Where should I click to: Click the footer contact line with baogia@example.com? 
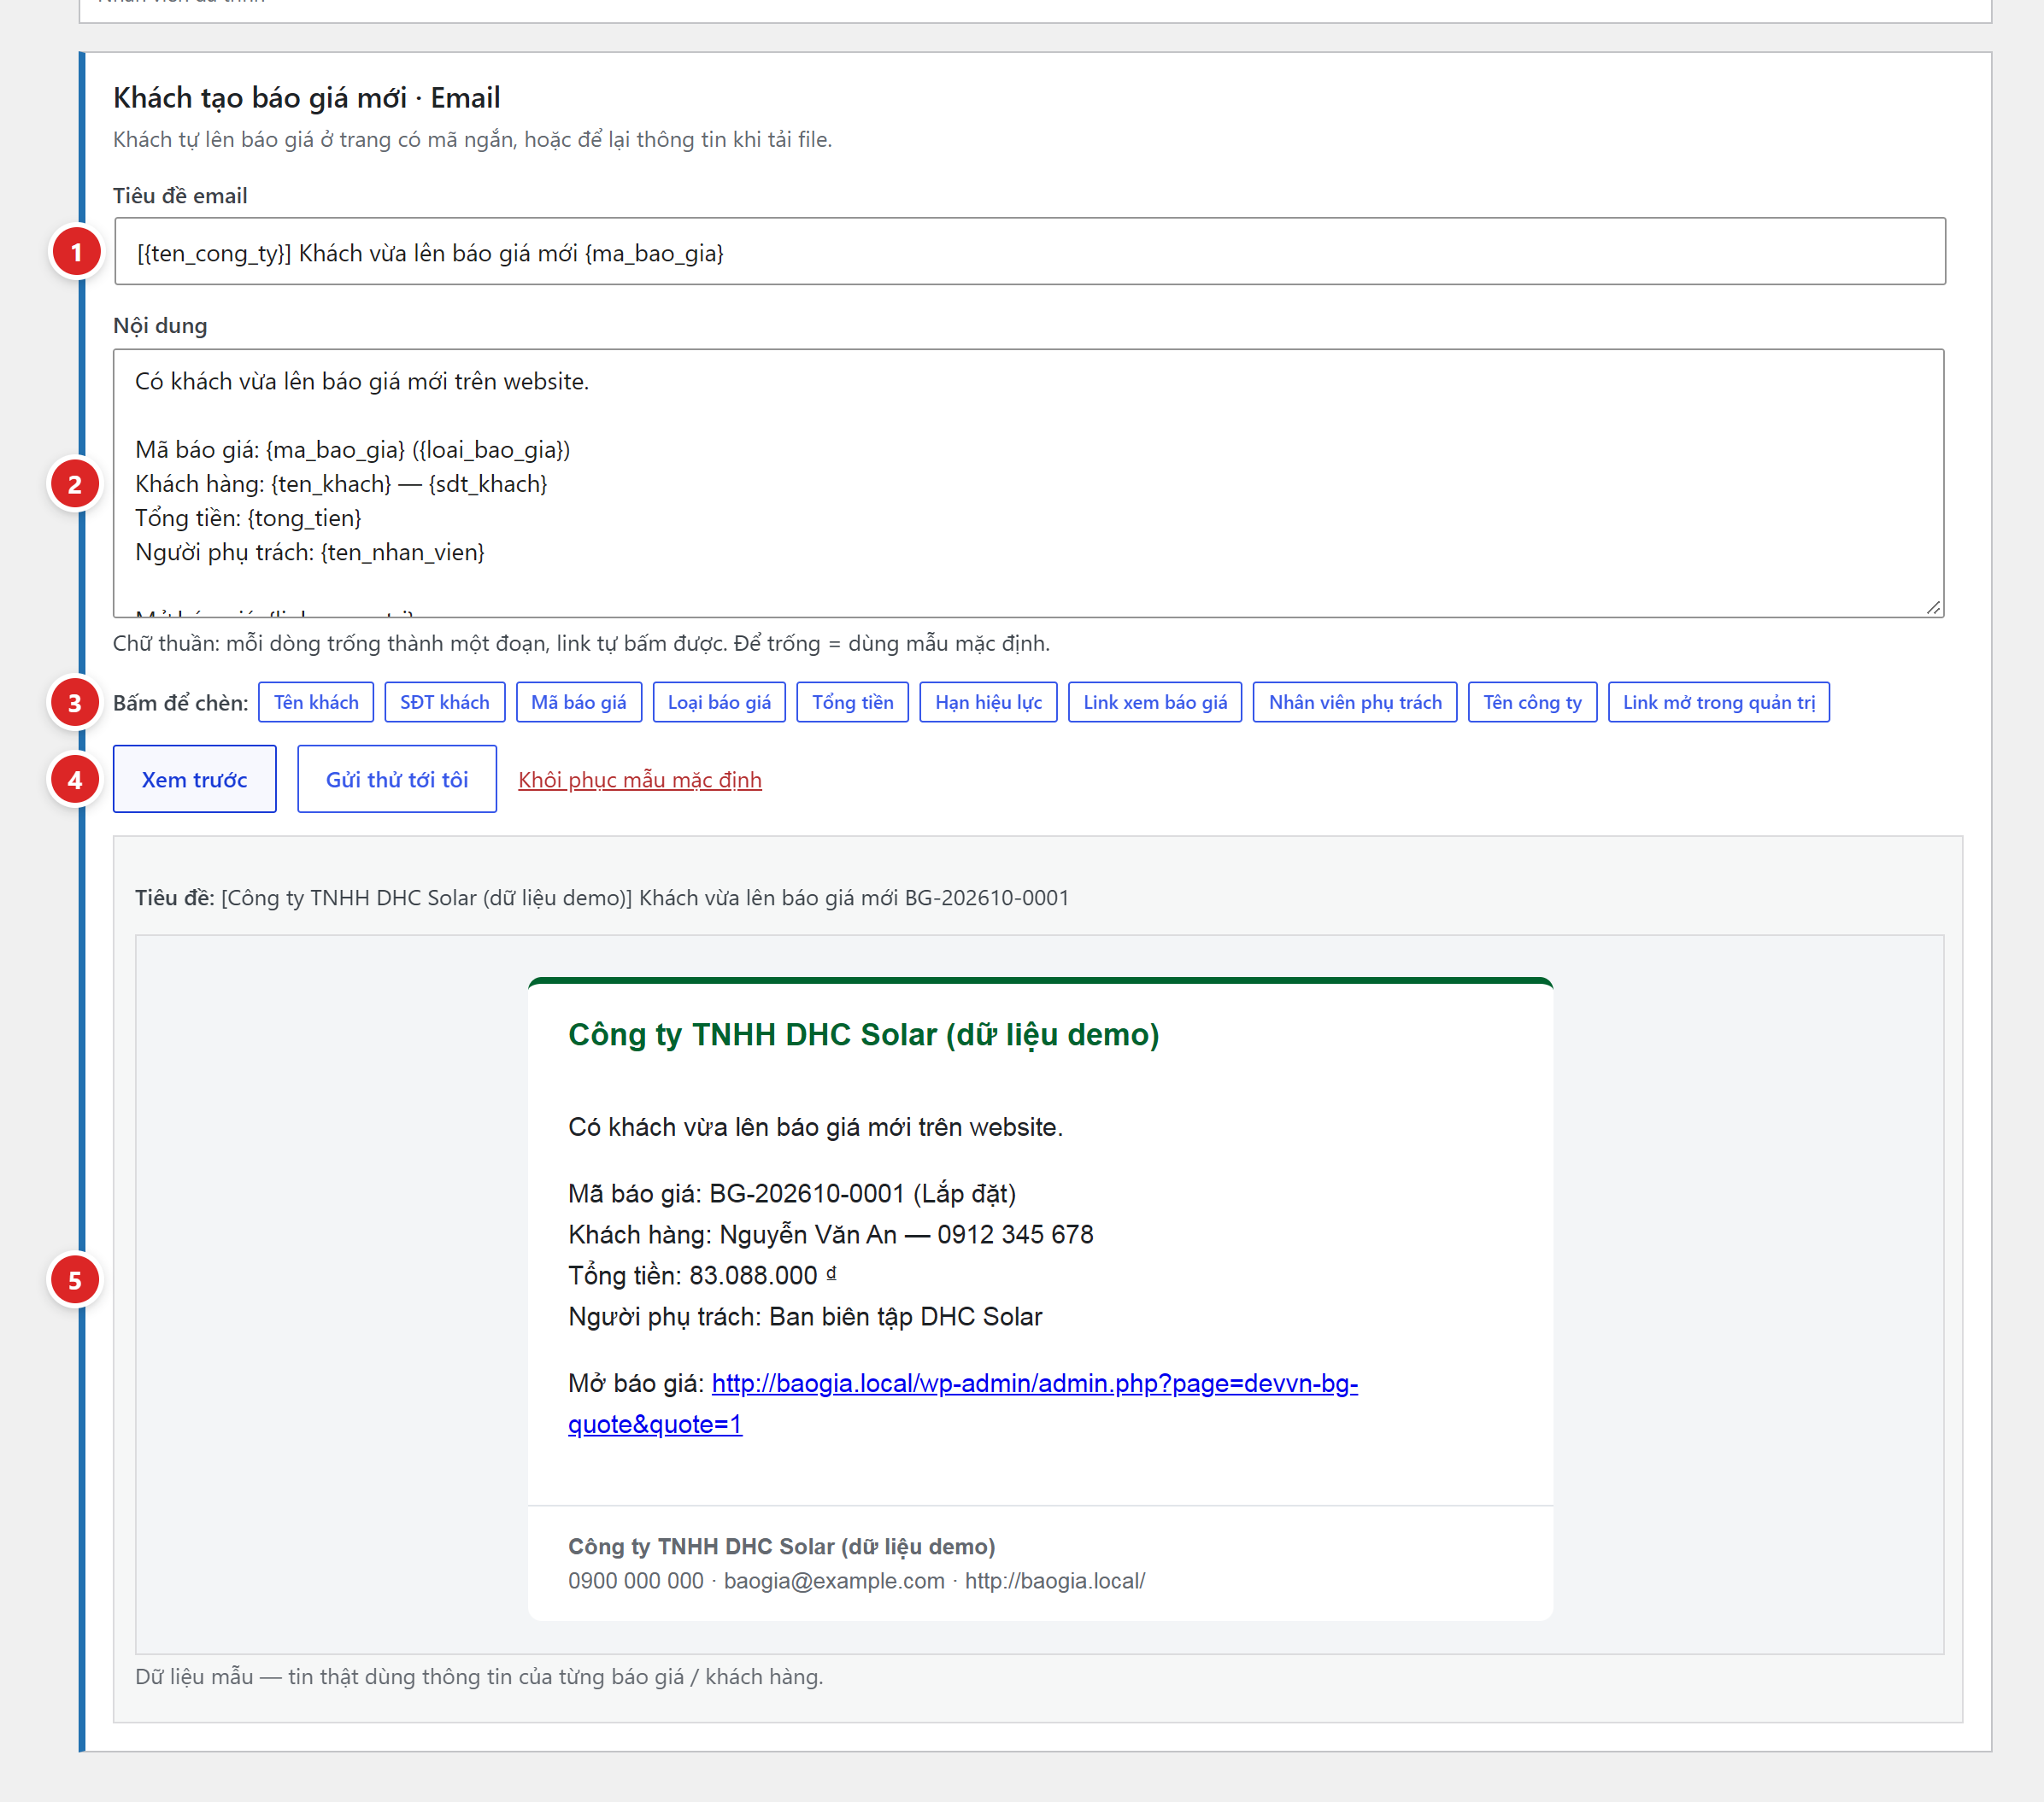point(857,1581)
